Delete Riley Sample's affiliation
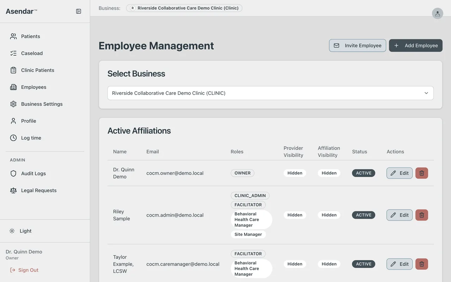 coord(422,215)
